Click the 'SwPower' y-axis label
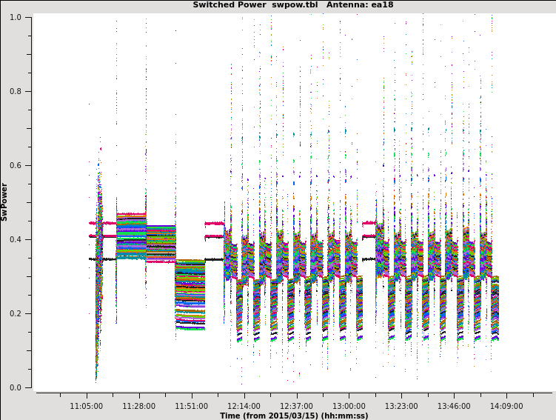This screenshot has width=556, height=420. point(4,201)
